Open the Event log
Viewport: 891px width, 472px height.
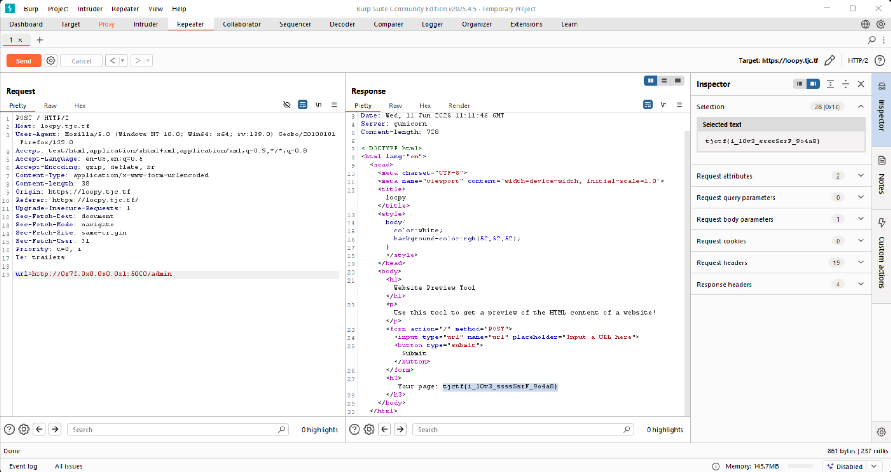[x=23, y=466]
